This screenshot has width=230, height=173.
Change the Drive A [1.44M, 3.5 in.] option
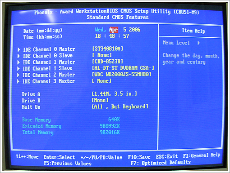pos(115,94)
